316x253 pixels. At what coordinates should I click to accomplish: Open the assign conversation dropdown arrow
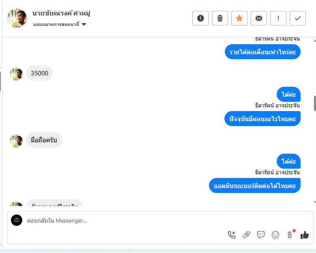[84, 24]
